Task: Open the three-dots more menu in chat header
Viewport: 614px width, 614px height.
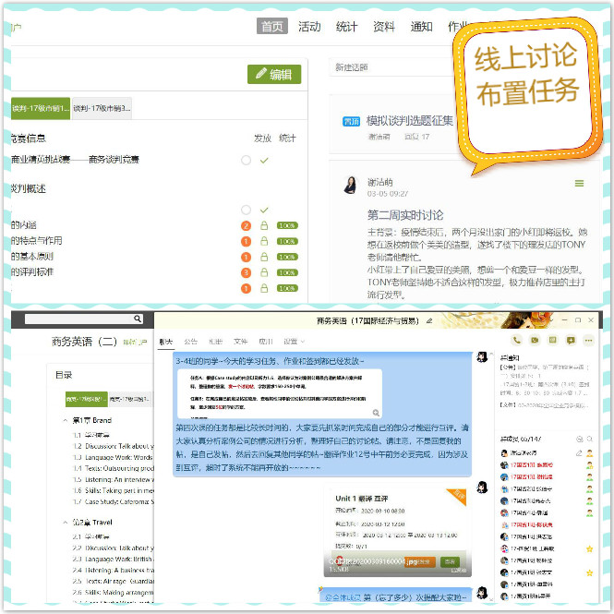Action: (x=590, y=341)
